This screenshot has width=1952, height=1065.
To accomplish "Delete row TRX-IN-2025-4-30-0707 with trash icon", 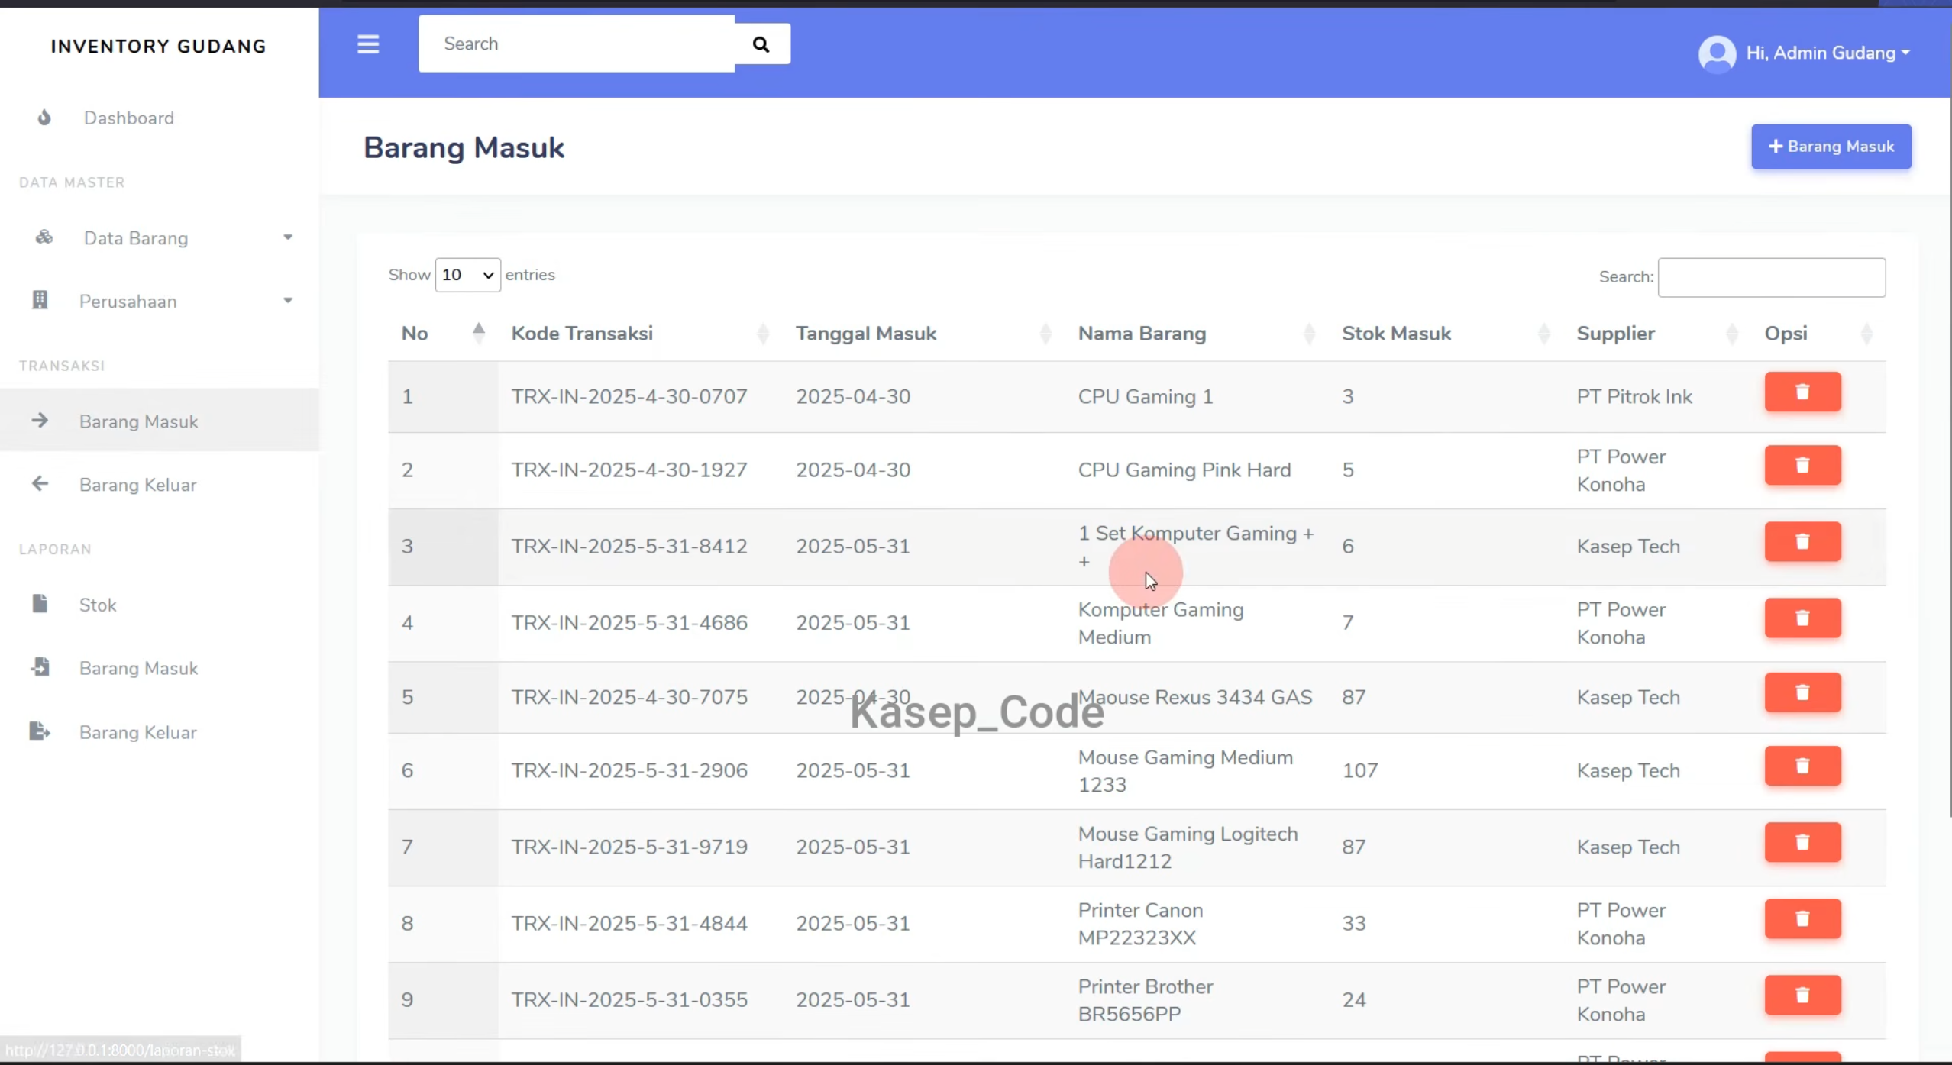I will click(x=1802, y=392).
